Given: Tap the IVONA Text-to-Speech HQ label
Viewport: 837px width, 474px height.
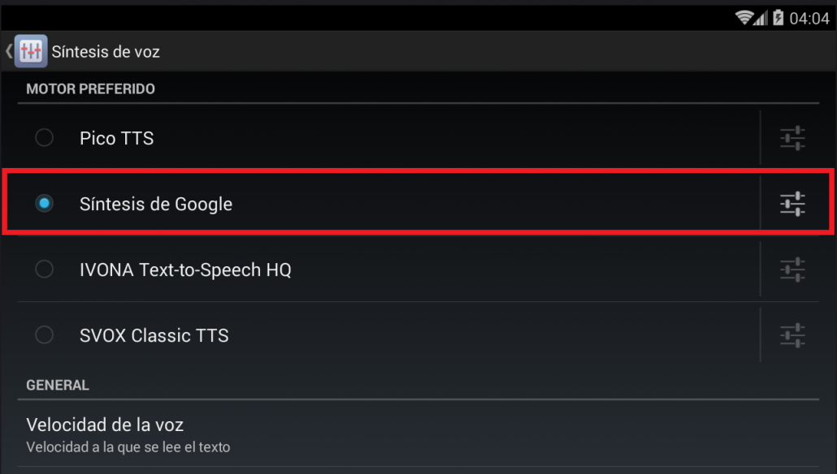Looking at the screenshot, I should tap(186, 269).
